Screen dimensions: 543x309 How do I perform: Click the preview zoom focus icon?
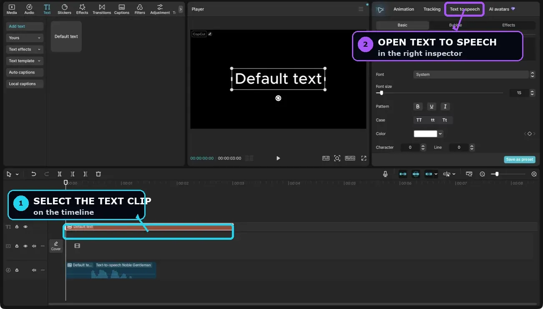coord(337,158)
